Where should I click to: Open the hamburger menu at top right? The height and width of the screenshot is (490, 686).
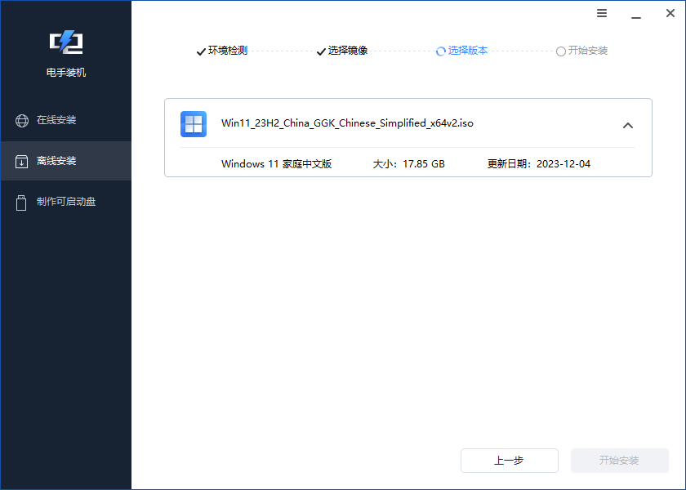pos(602,13)
